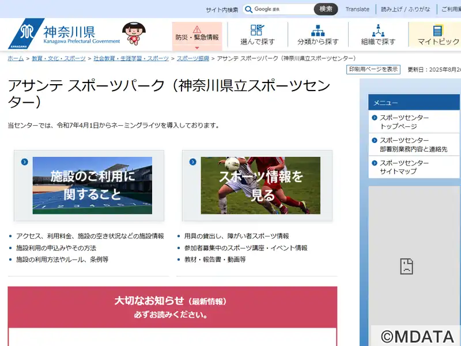Click the 組織で探す organization icon
Image resolution: width=461 pixels, height=346 pixels.
click(378, 31)
